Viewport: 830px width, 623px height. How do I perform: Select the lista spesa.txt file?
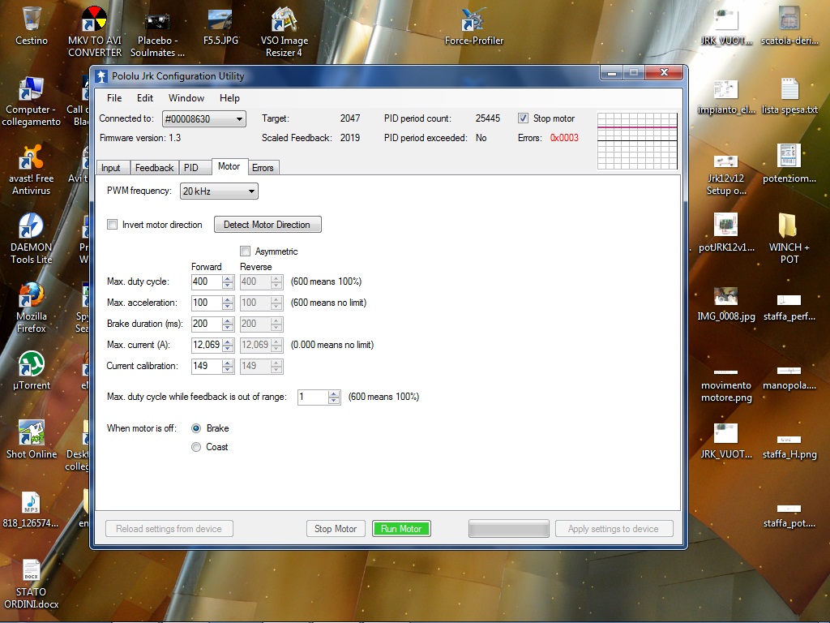(x=789, y=96)
